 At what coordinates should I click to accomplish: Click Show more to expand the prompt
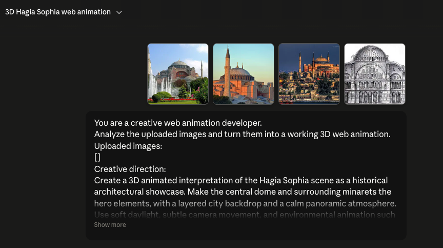point(110,225)
